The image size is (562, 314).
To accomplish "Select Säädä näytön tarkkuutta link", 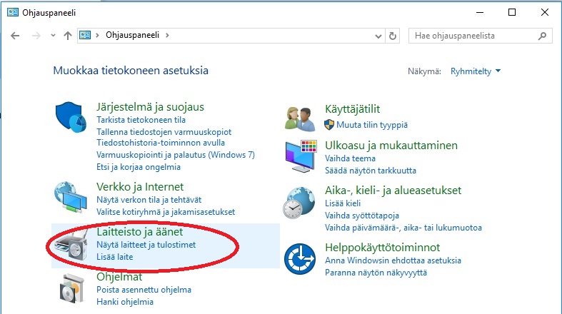I will (x=370, y=171).
